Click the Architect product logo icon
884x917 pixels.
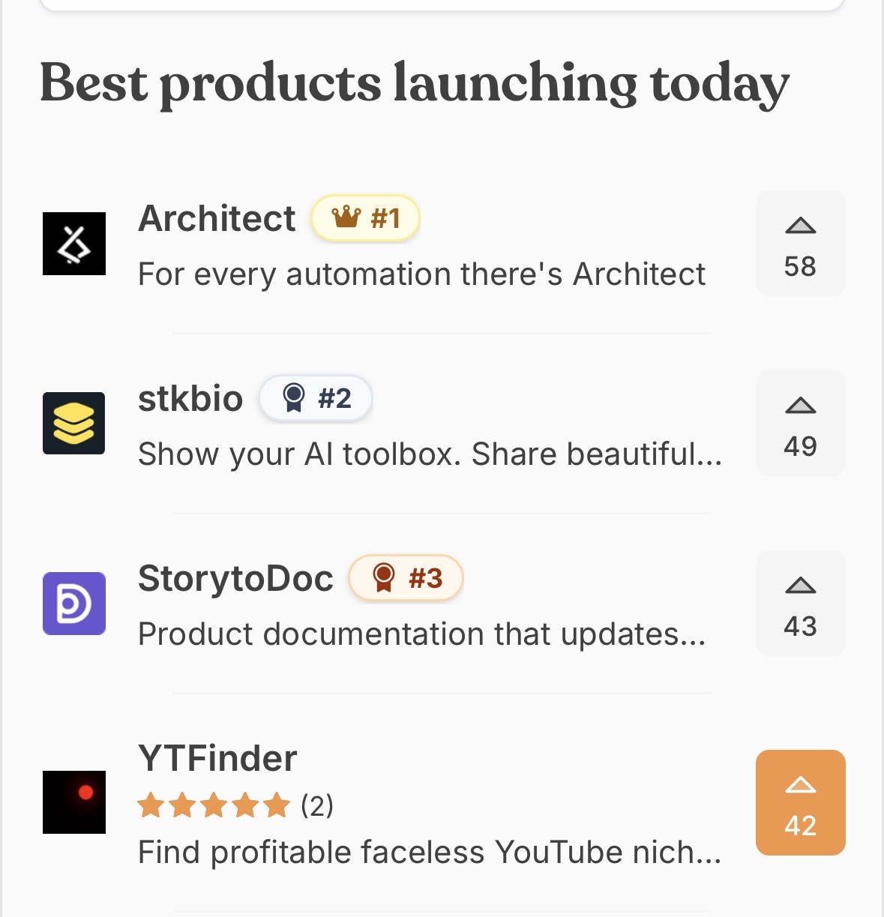point(73,244)
